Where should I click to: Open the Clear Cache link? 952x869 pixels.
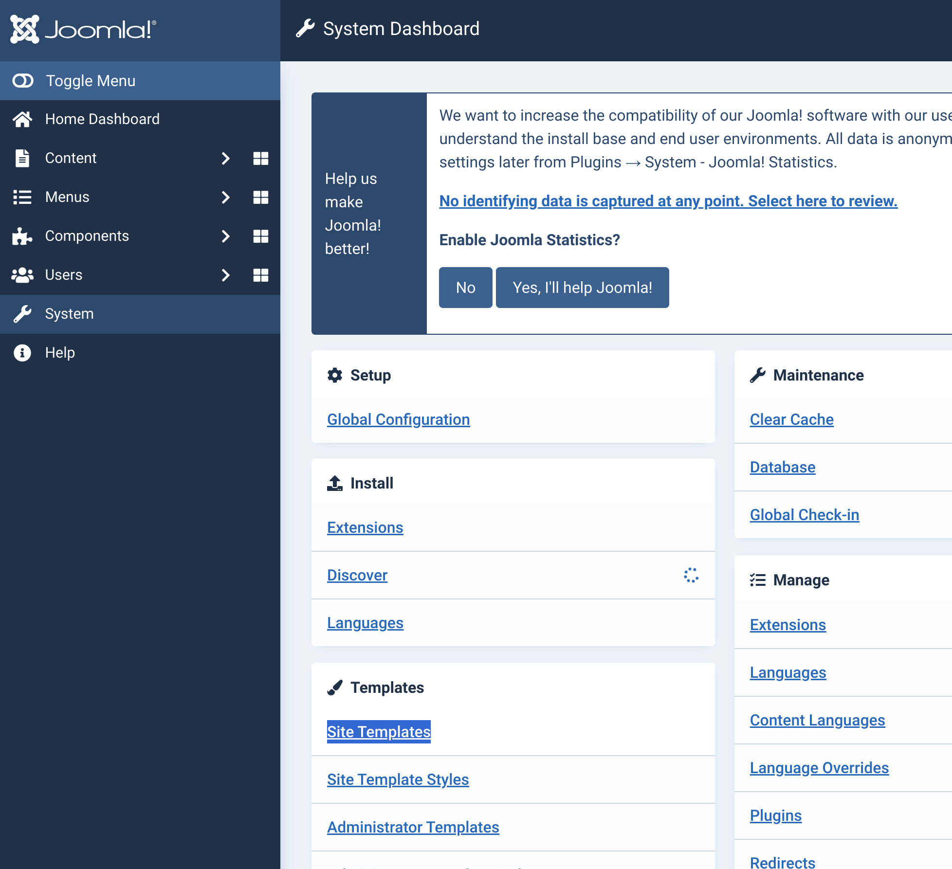click(x=792, y=419)
